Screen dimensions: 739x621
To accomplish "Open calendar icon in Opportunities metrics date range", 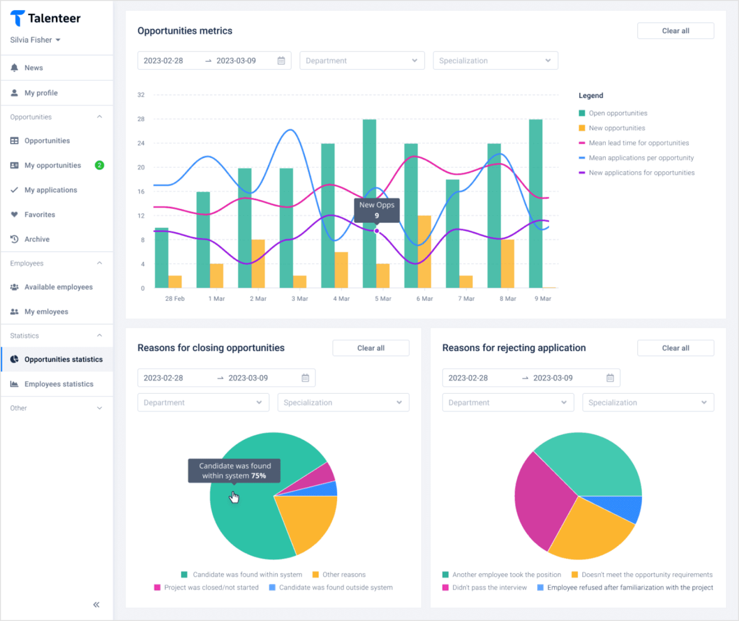I will tap(281, 61).
